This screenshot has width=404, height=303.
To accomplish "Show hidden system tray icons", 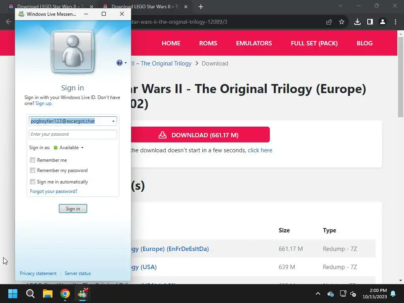I will click(x=318, y=294).
